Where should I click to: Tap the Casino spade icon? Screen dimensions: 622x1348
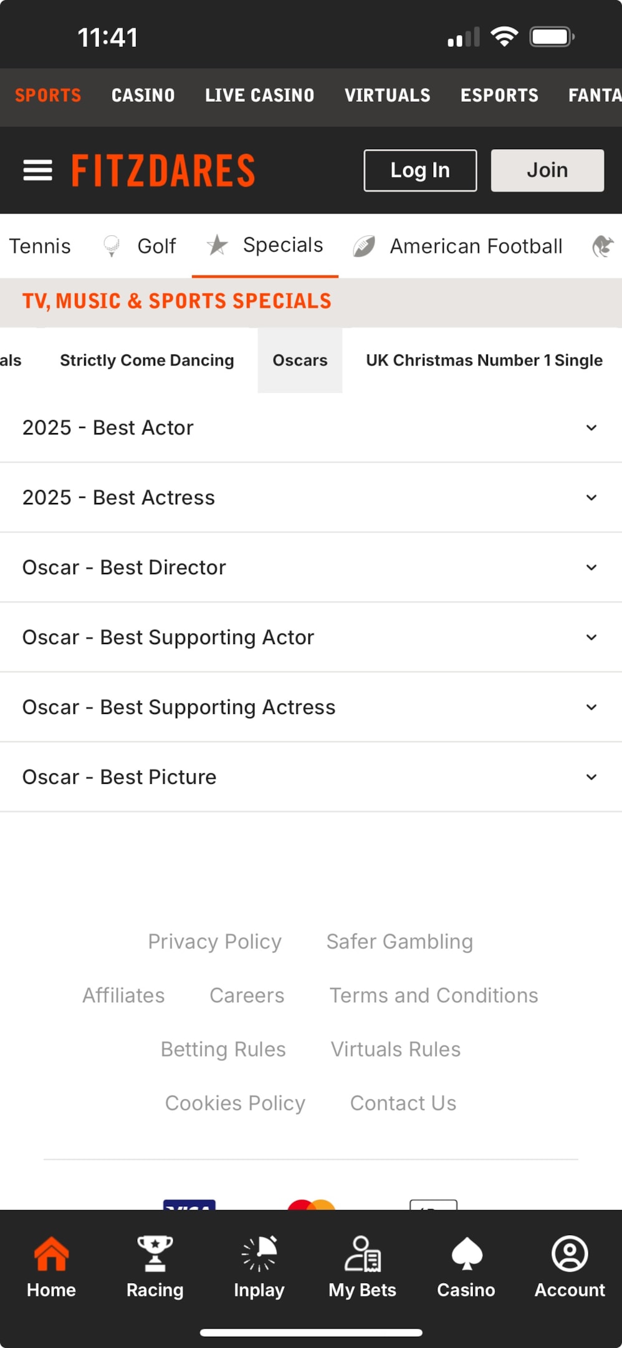pyautogui.click(x=466, y=1253)
